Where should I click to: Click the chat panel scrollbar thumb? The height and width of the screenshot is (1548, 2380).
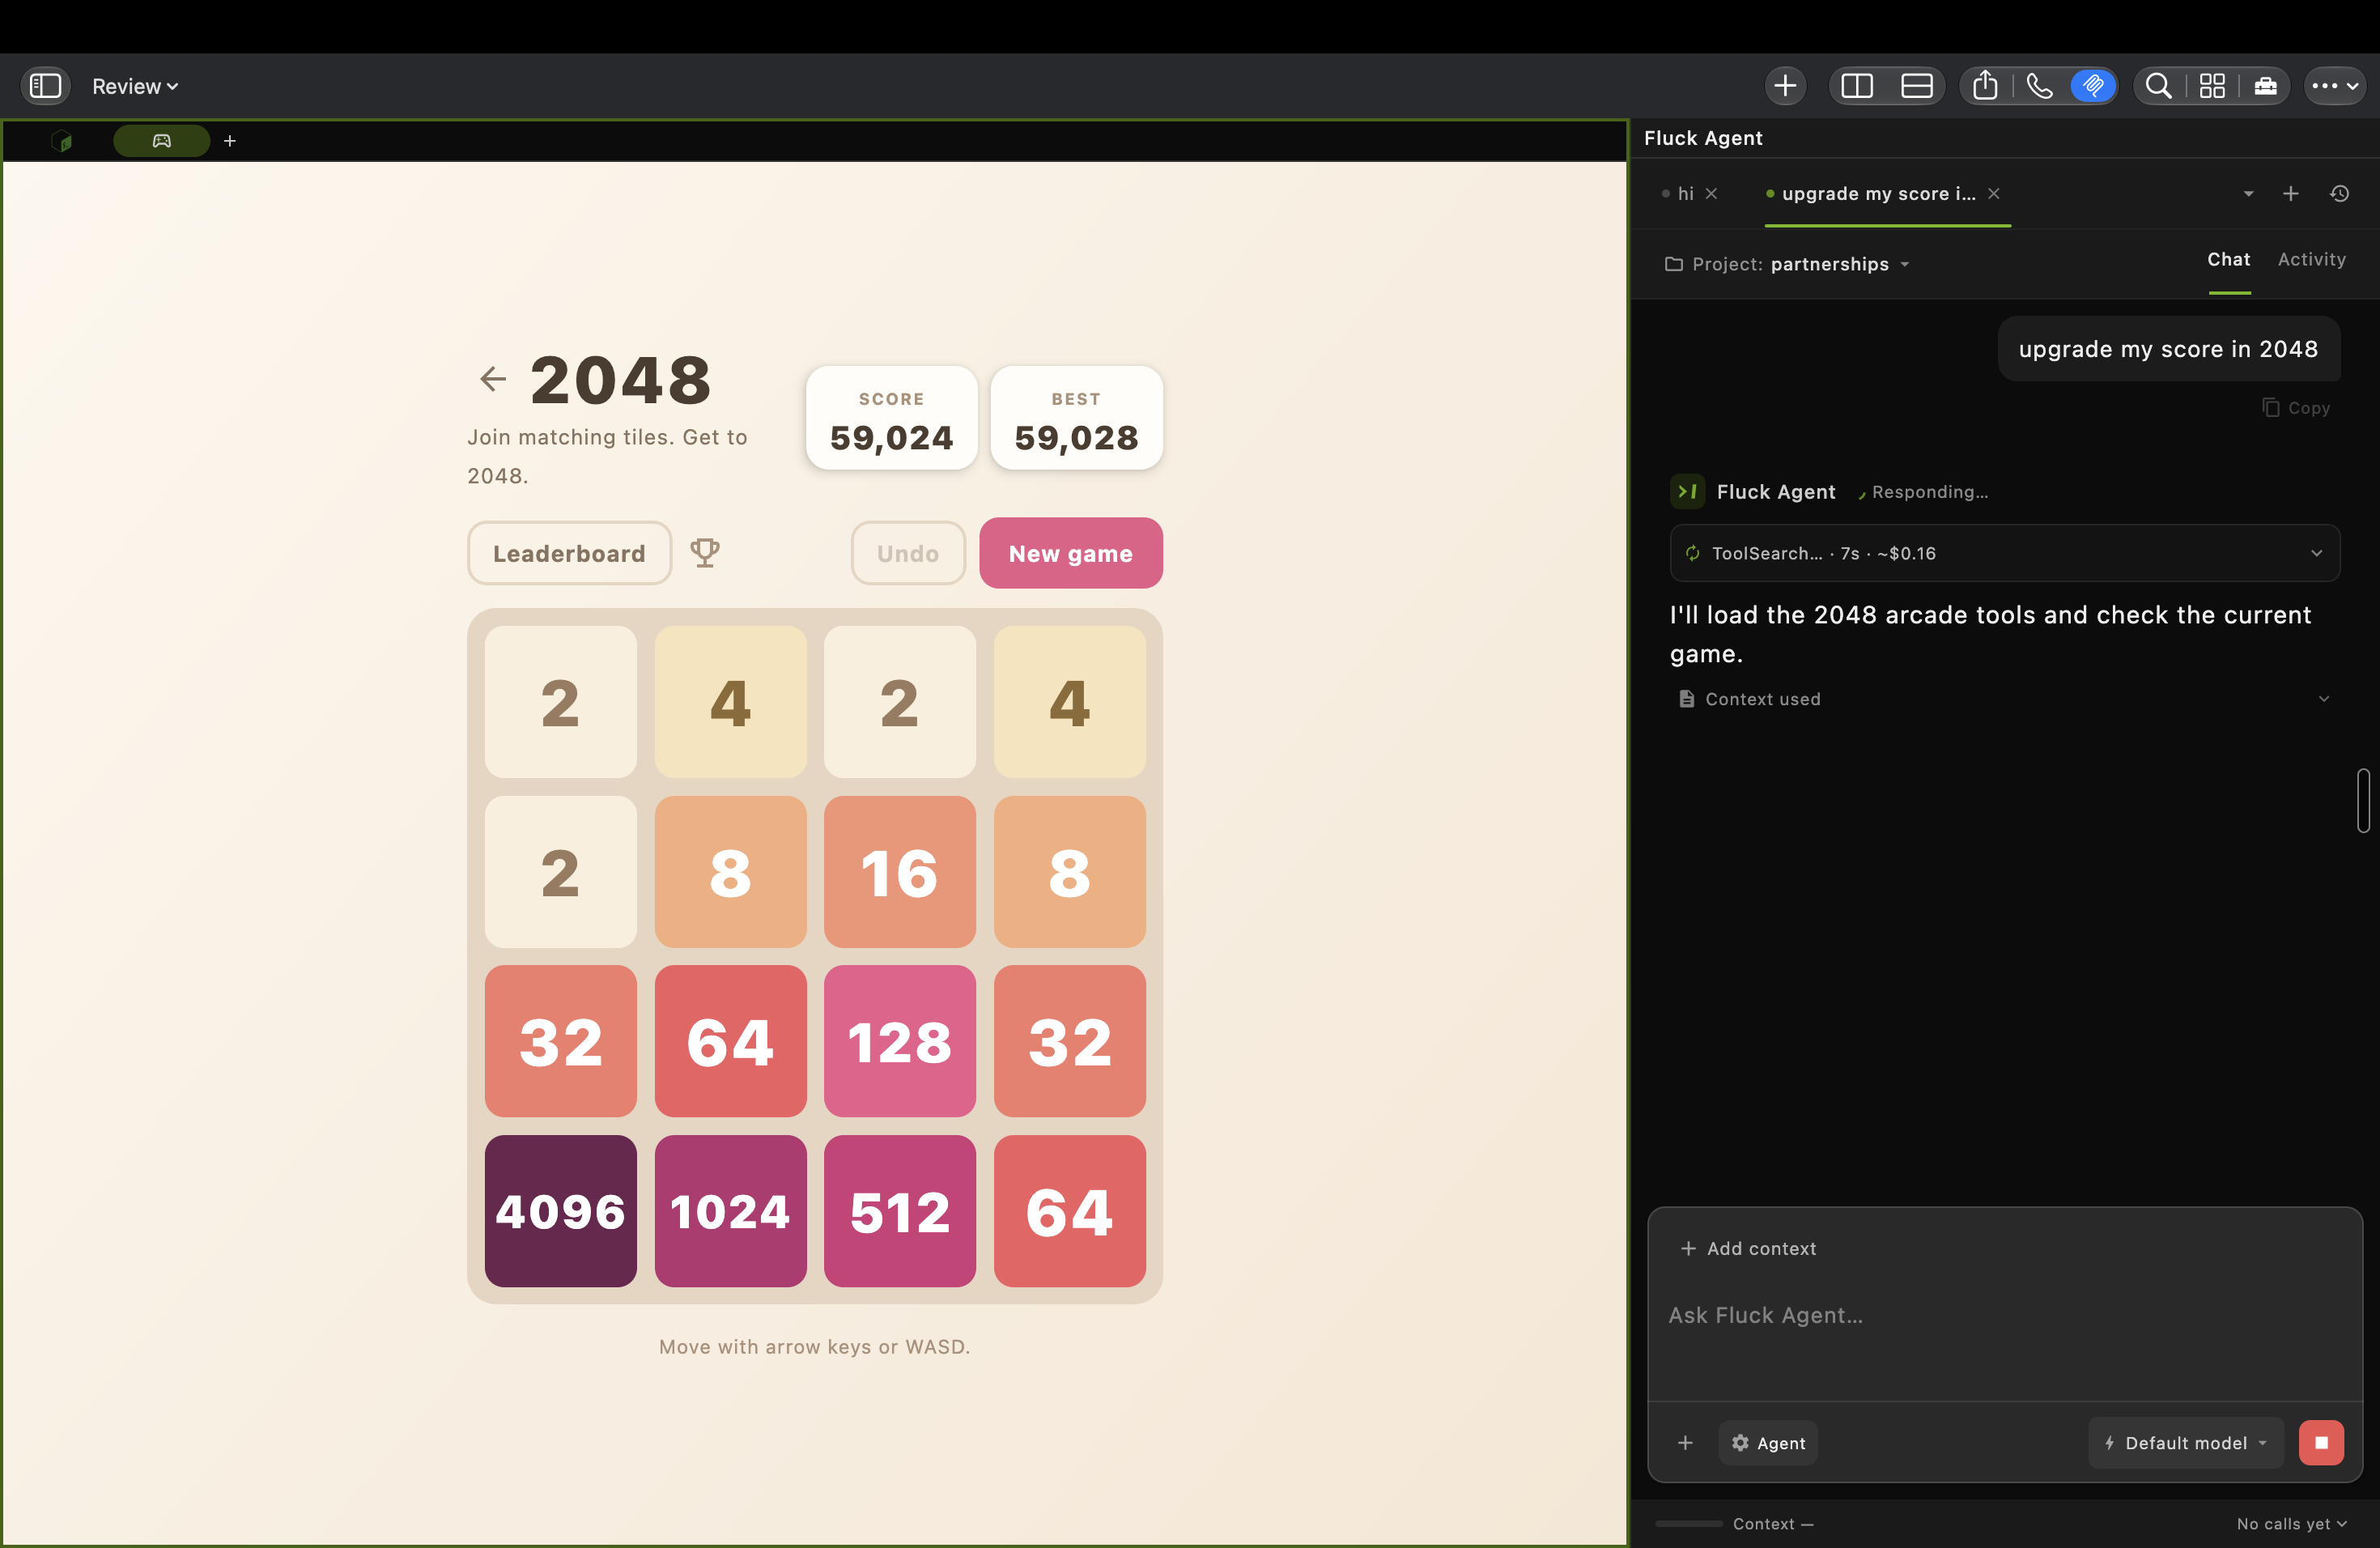click(2364, 800)
